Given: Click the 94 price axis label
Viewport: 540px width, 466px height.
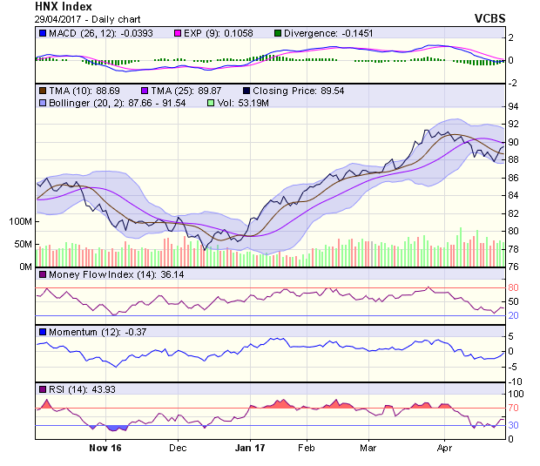Looking at the screenshot, I should [514, 106].
